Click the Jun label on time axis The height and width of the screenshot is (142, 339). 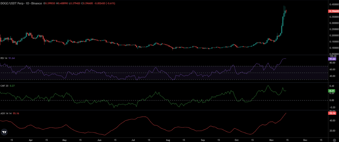(99, 140)
